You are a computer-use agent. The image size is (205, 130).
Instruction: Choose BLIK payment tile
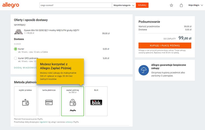point(96,101)
